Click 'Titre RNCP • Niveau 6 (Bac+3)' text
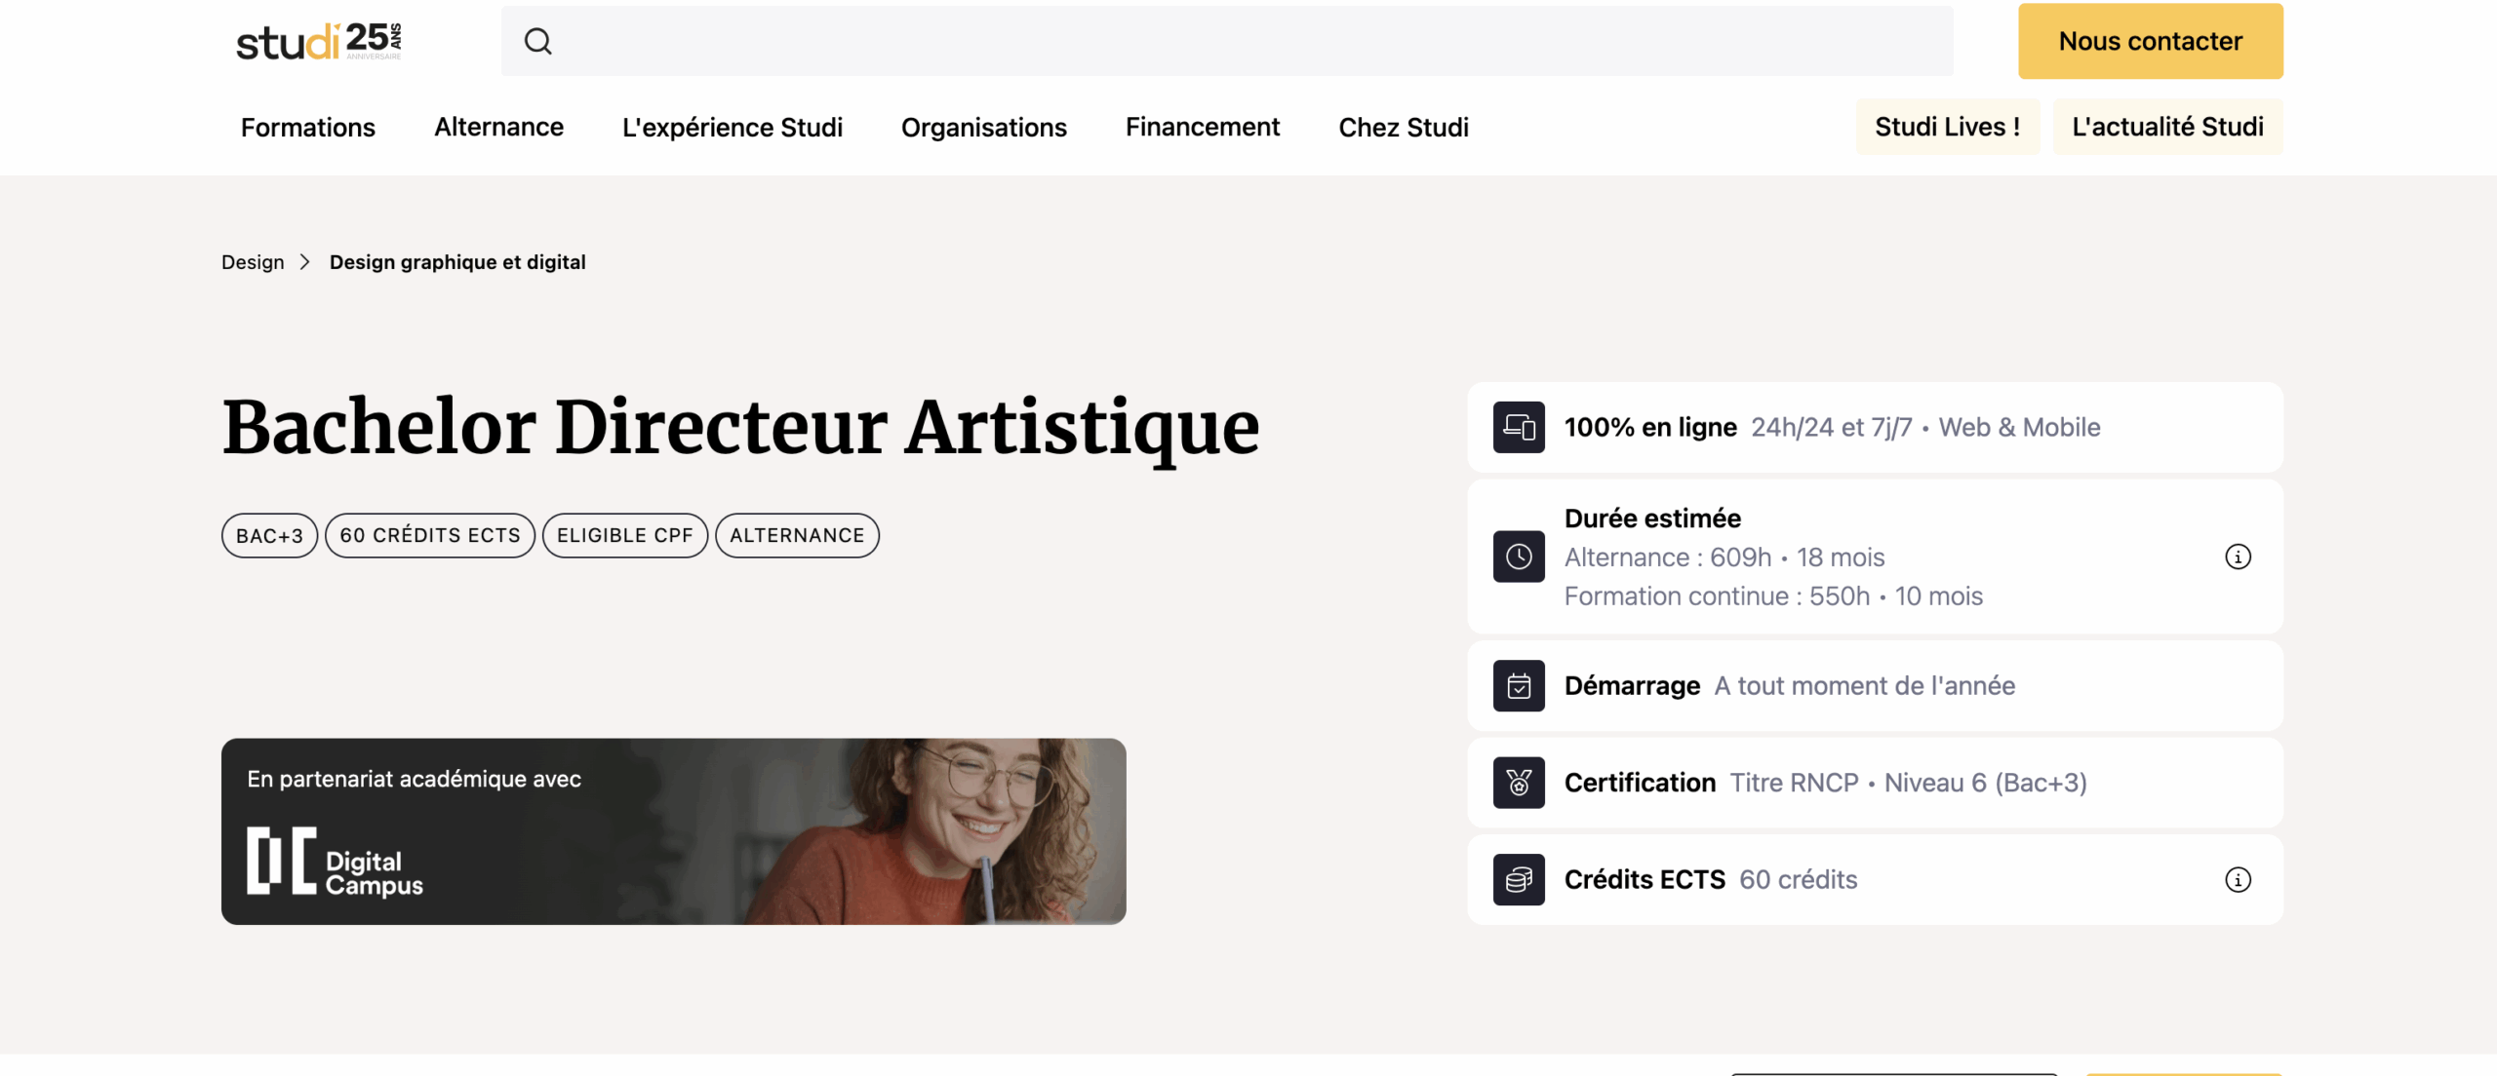Image resolution: width=2497 pixels, height=1076 pixels. click(1909, 783)
